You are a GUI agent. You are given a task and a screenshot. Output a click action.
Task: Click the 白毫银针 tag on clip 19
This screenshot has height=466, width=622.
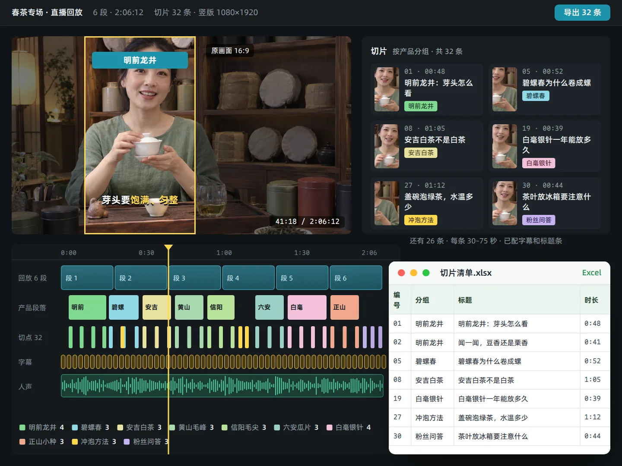pos(539,163)
